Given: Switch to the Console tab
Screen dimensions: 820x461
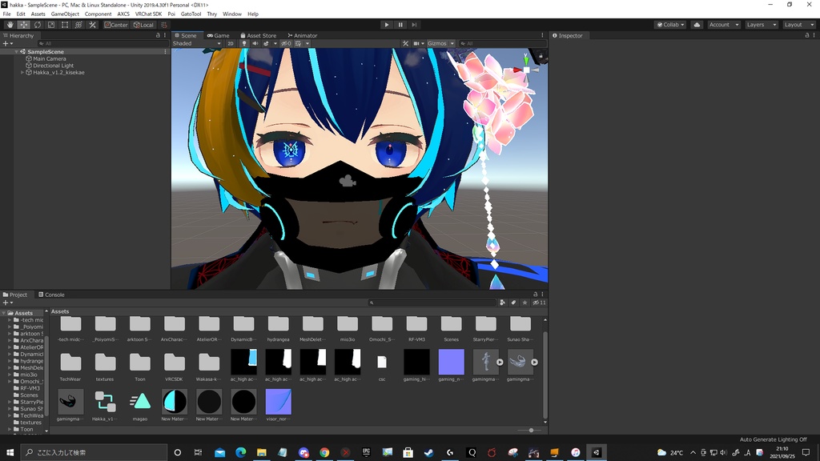Looking at the screenshot, I should pyautogui.click(x=51, y=295).
